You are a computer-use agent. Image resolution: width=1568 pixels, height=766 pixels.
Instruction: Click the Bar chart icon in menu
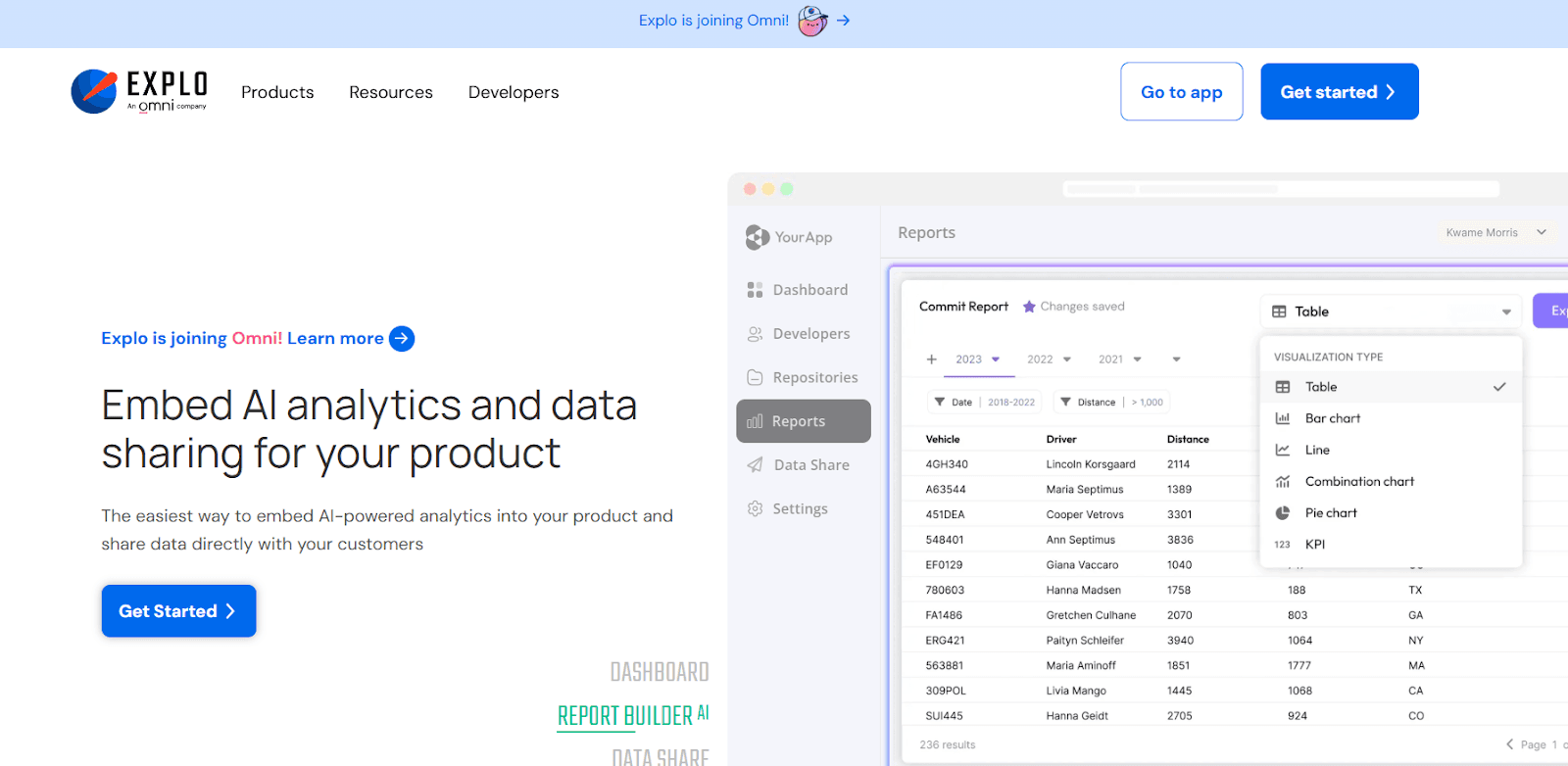pos(1282,418)
